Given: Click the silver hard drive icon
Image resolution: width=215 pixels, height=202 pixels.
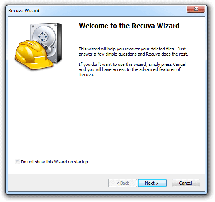Looking at the screenshot, I should [x=46, y=43].
